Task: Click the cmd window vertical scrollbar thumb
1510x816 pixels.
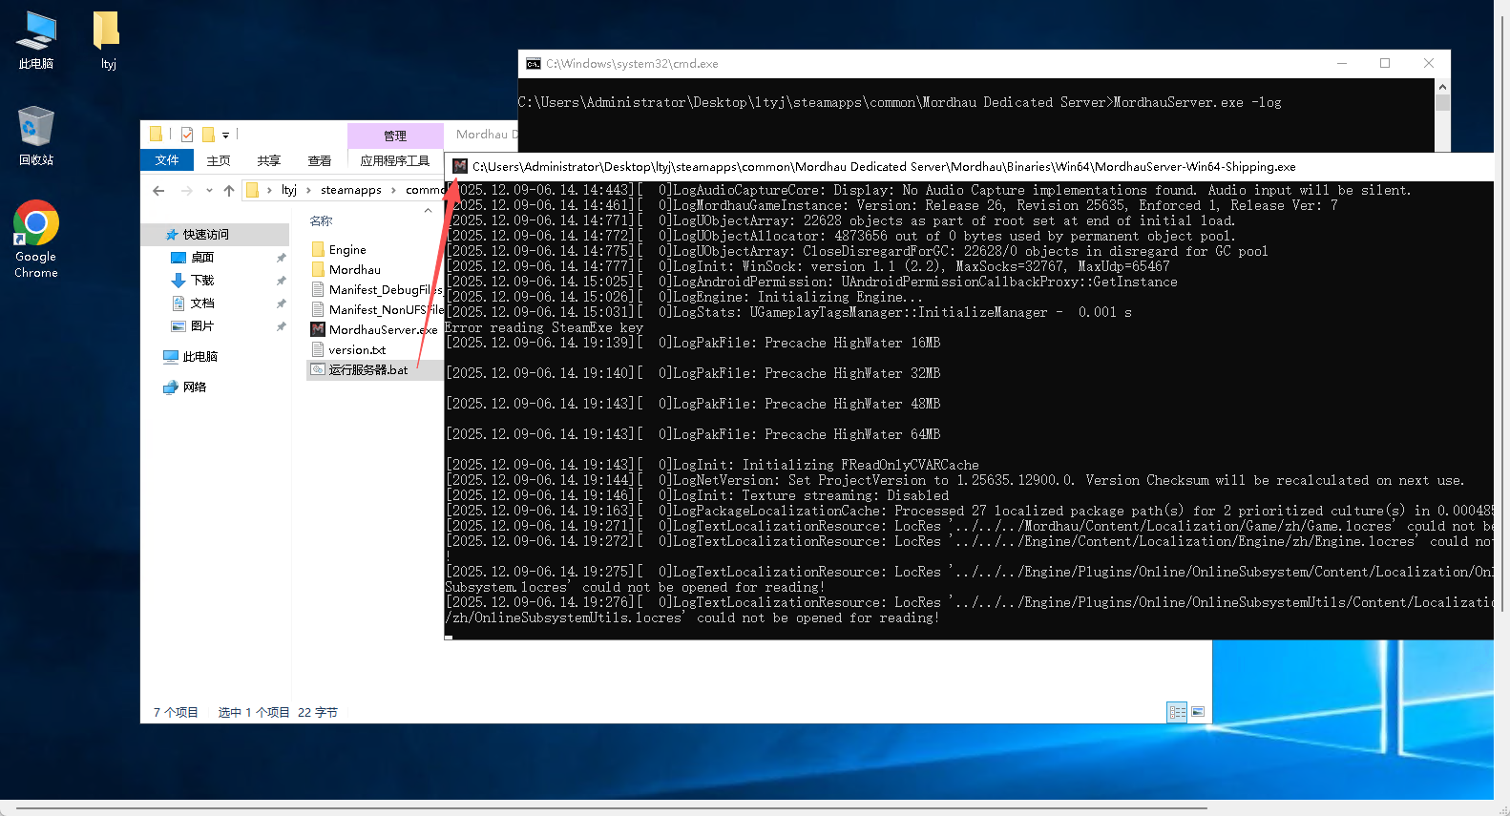Action: pyautogui.click(x=1442, y=103)
